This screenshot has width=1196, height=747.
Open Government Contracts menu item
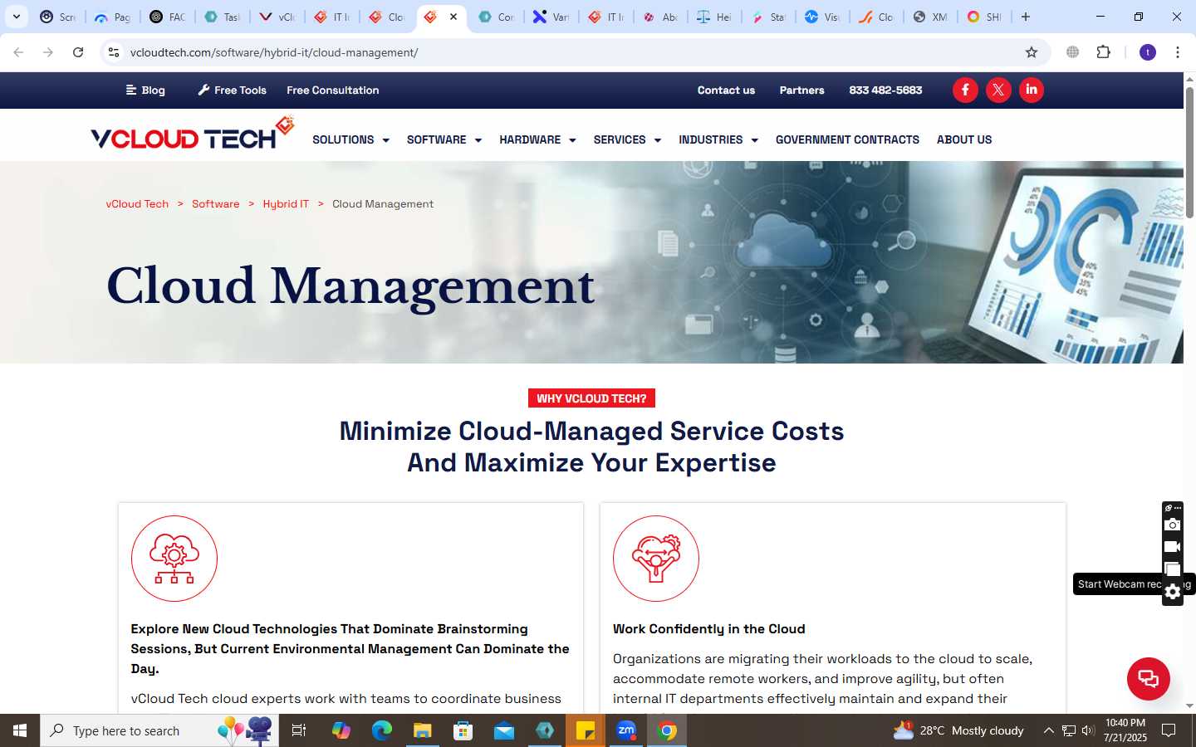tap(847, 139)
